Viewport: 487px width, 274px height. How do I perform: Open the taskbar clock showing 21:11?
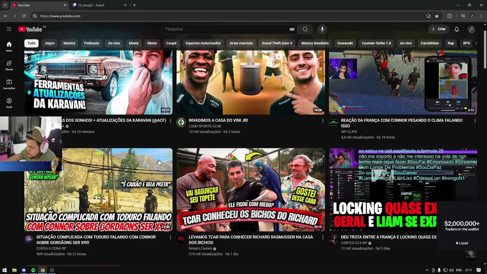click(x=468, y=270)
